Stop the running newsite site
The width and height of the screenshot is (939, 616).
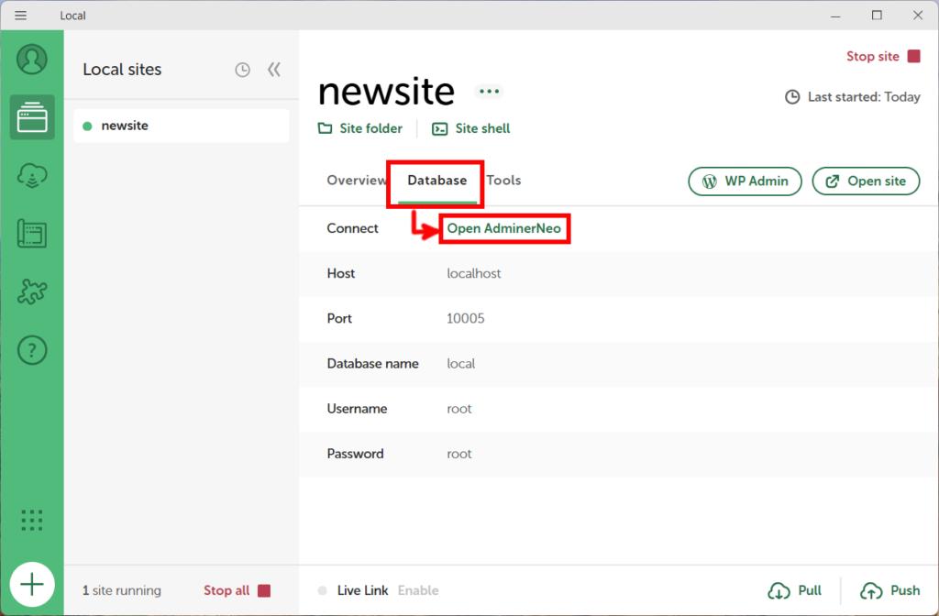(883, 56)
